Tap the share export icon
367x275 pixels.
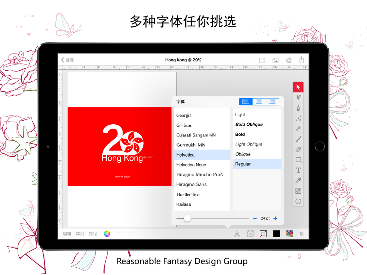pos(301,60)
